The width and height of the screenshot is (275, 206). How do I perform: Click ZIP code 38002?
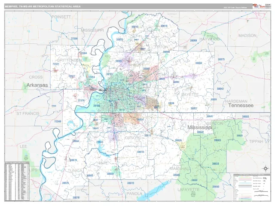coord(147,69)
